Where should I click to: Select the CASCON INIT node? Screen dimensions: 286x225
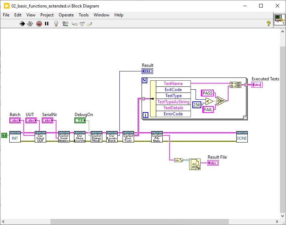(x=15, y=137)
